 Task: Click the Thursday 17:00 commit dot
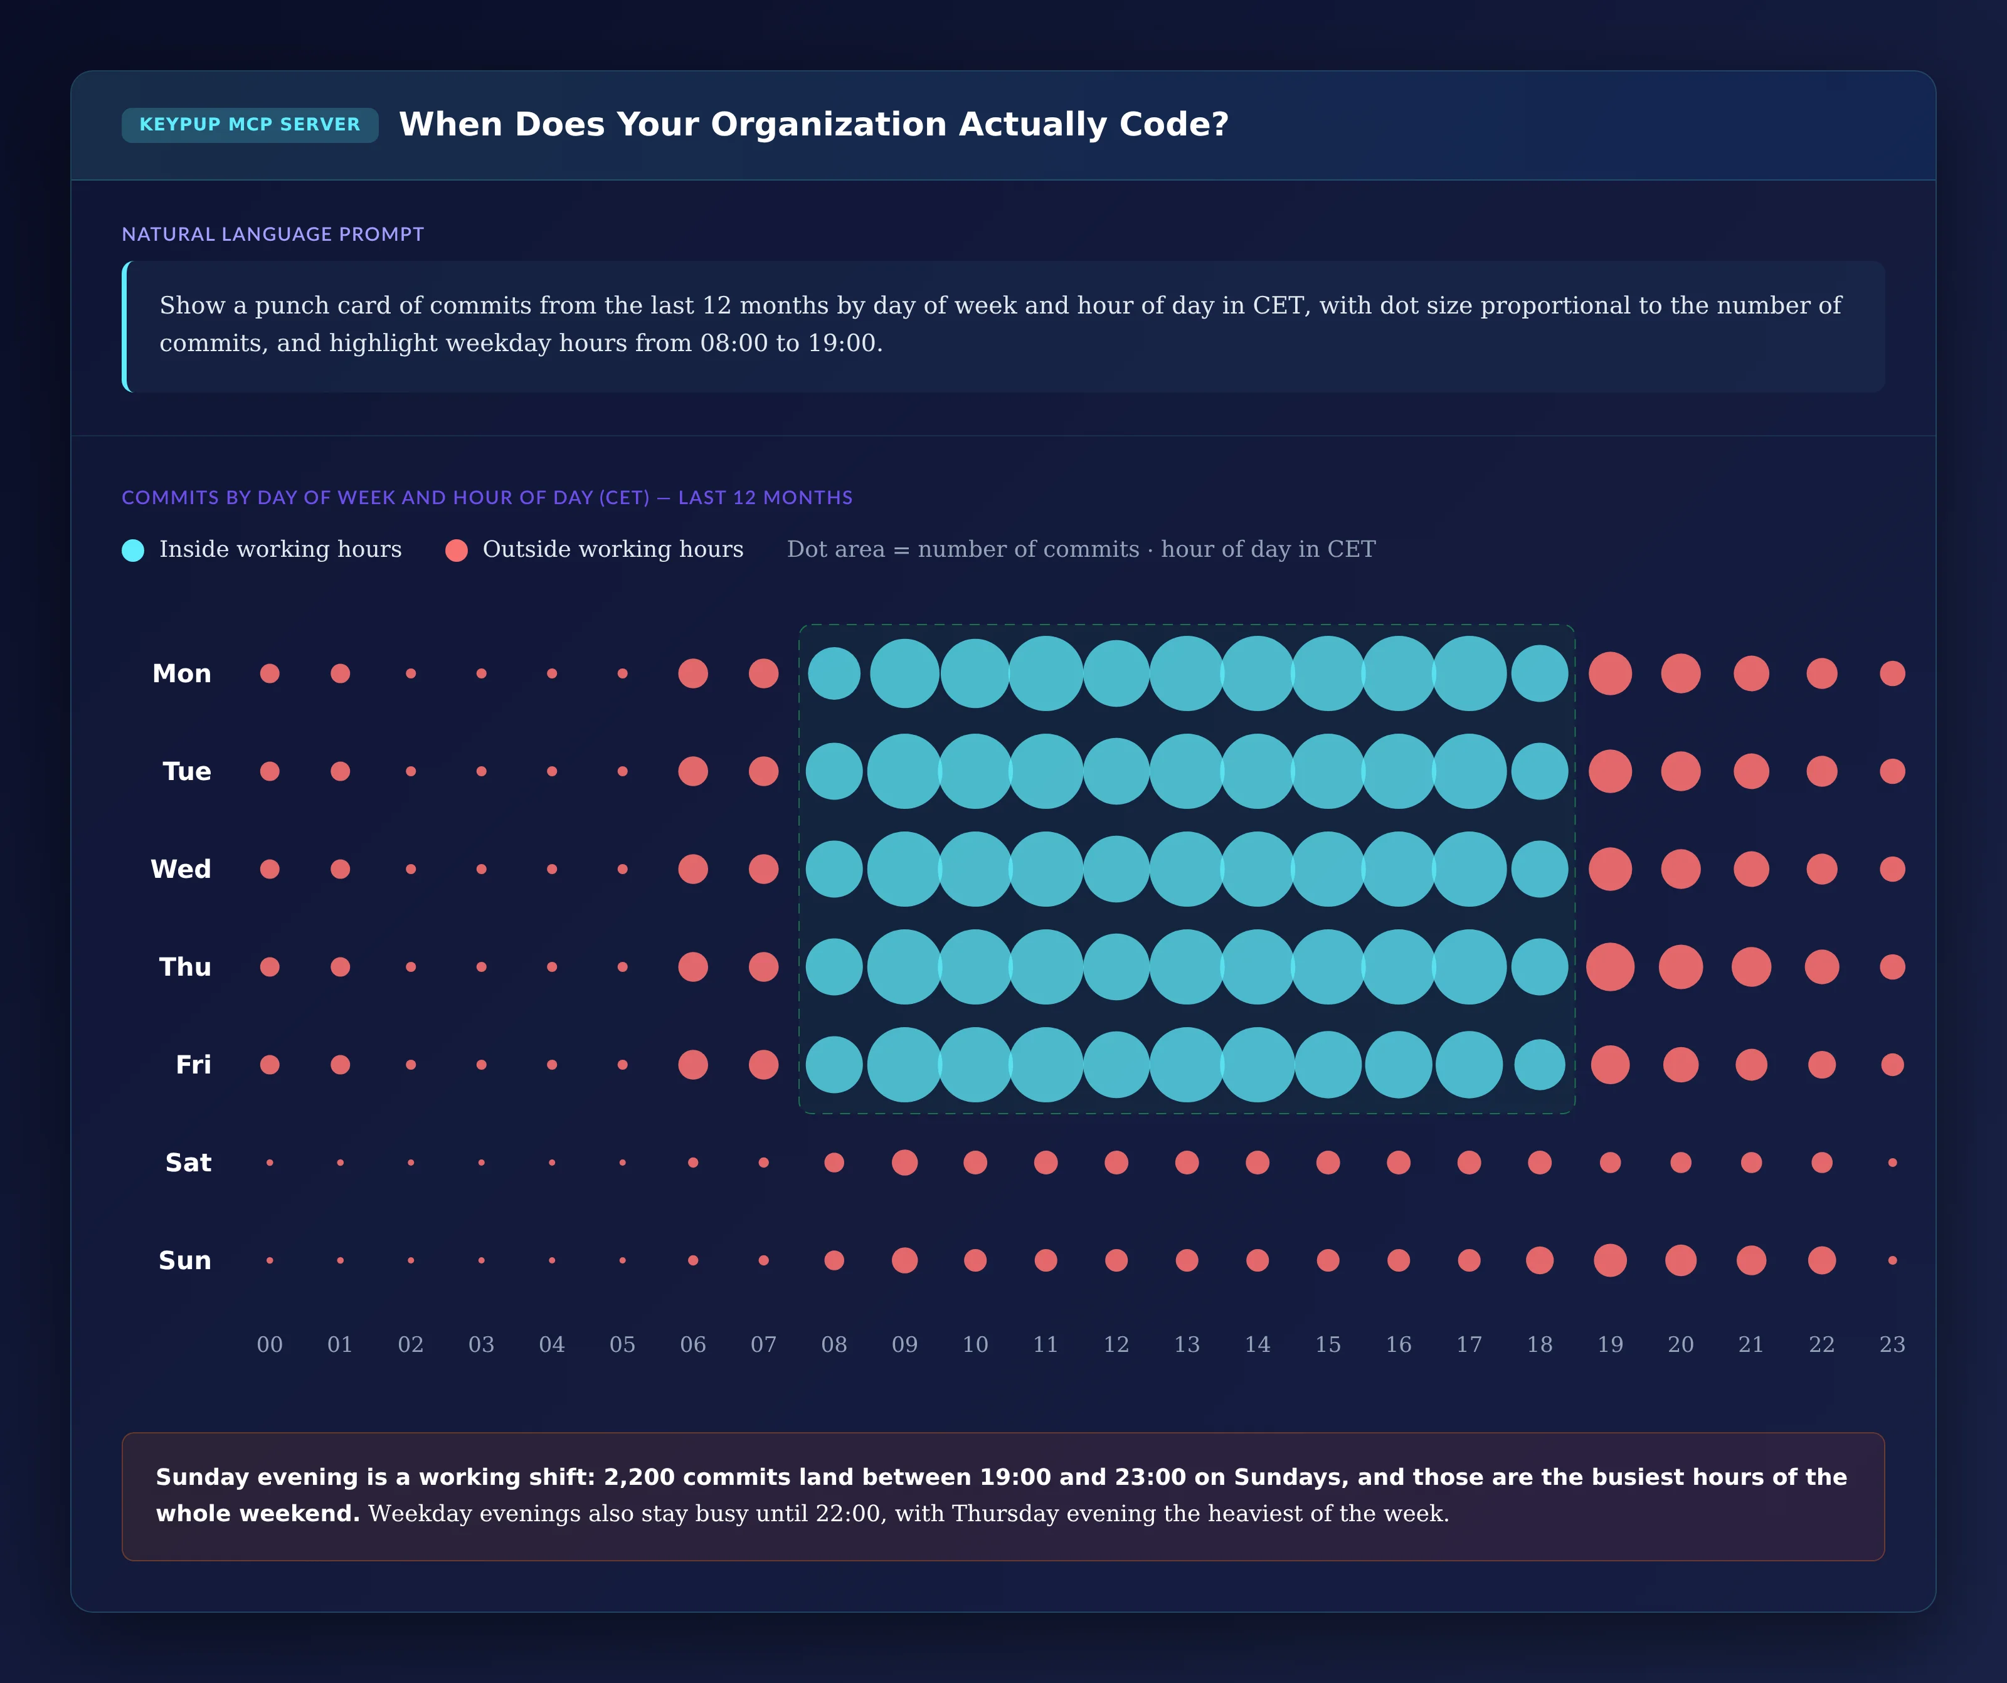(1469, 967)
